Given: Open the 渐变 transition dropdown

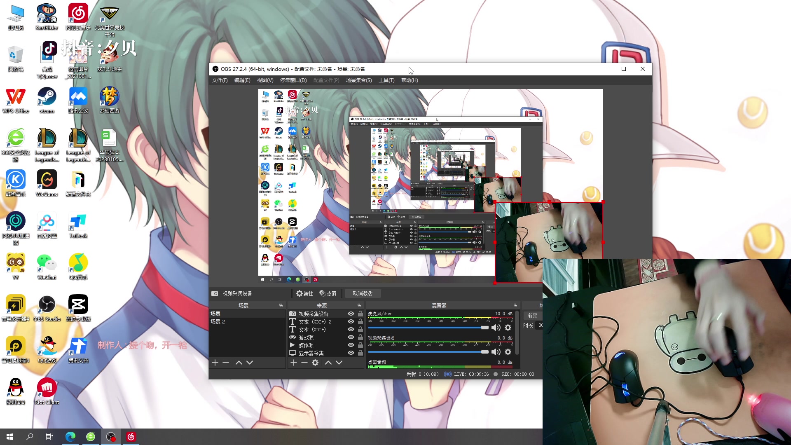Looking at the screenshot, I should (533, 316).
